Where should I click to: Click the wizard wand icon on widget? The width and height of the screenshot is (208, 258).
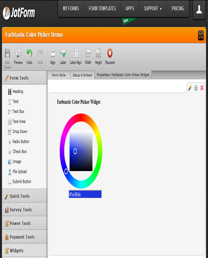190,88
